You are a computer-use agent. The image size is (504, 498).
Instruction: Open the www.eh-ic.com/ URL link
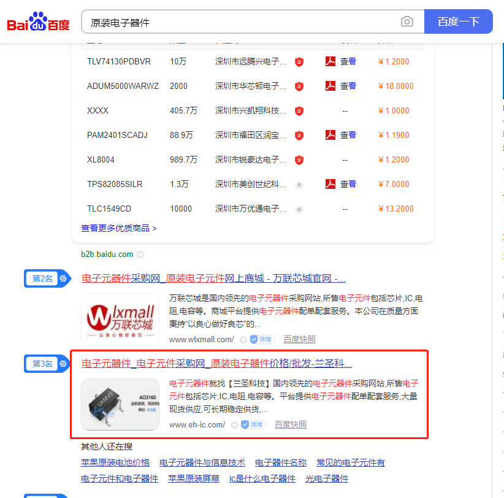197,424
